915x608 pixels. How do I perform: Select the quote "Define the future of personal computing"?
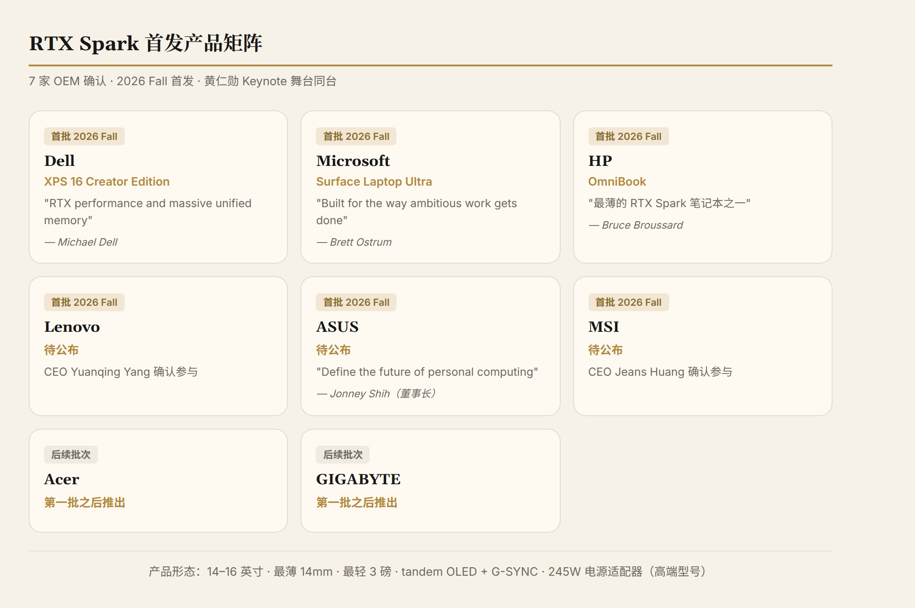427,372
